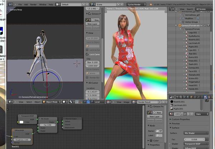The height and width of the screenshot is (149, 215).
Task: Click the Blender logo icon in the header
Action: point(152,5)
